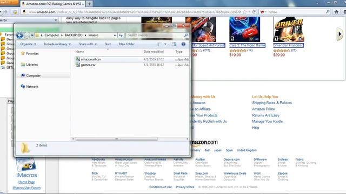Click the Firefox back button
Screen dimensions: 346x194
tap(1, 12)
